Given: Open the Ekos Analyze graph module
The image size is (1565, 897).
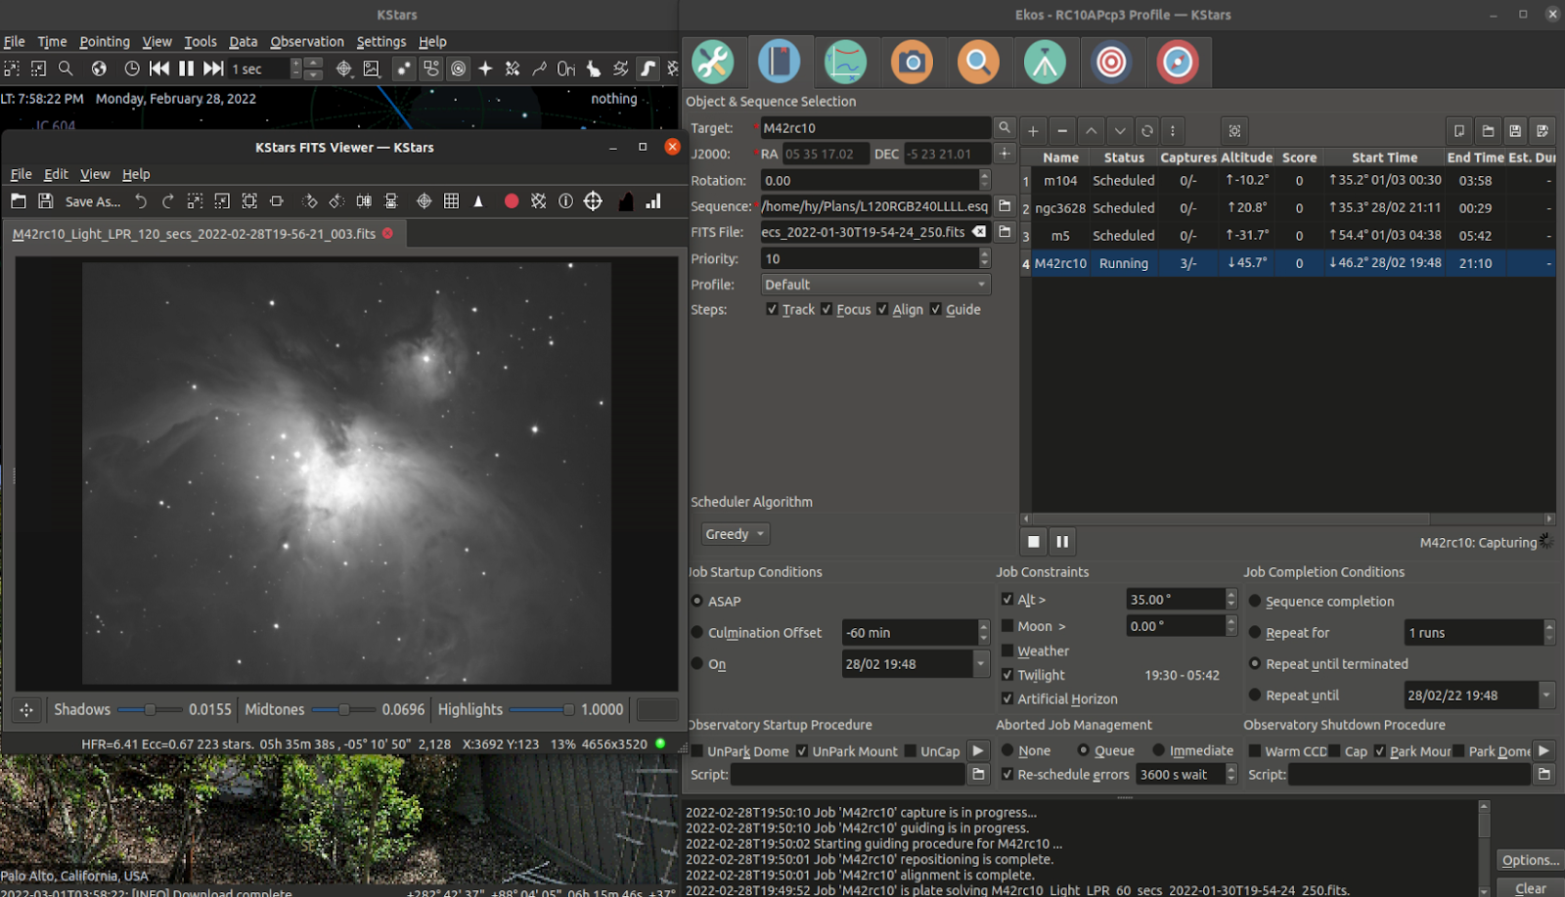Looking at the screenshot, I should coord(845,63).
